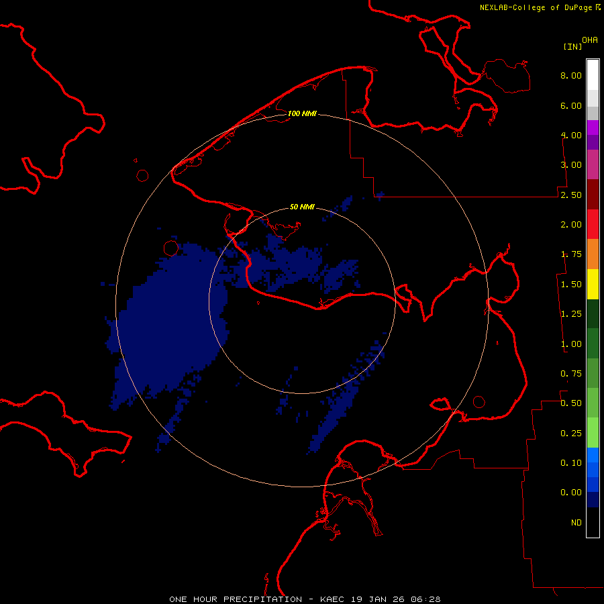Viewport: 604px width, 604px height.
Task: Select the 8.00 legend value
Action: (571, 75)
